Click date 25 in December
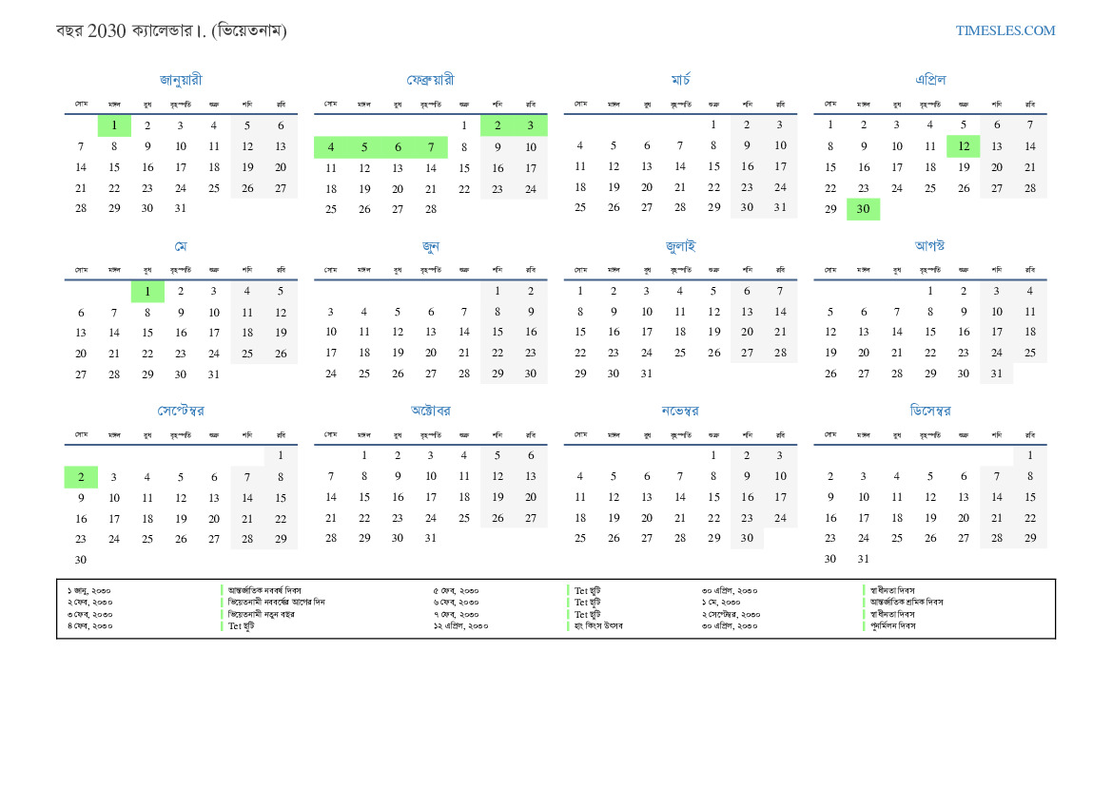The height and width of the screenshot is (786, 1112). [x=896, y=538]
